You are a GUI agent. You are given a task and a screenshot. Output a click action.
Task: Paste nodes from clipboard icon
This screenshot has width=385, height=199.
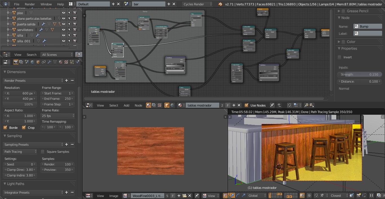pyautogui.click(x=312, y=105)
